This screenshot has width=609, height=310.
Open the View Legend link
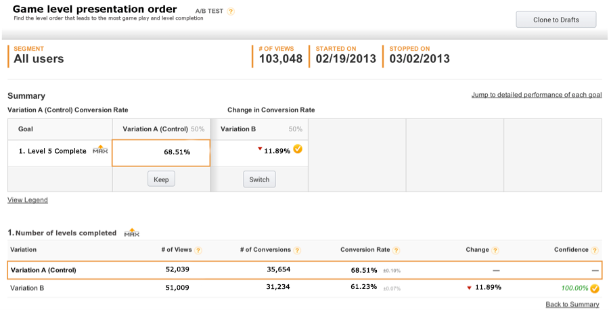tap(28, 200)
